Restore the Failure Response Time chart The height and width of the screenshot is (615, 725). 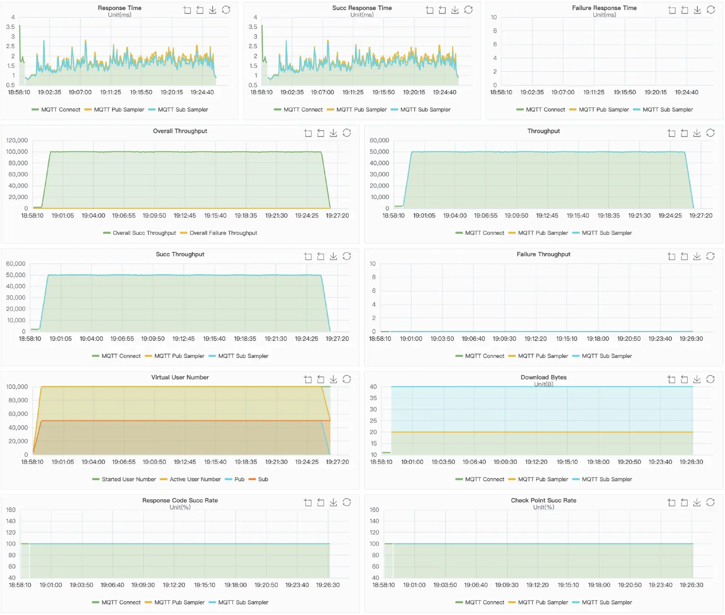click(x=710, y=10)
